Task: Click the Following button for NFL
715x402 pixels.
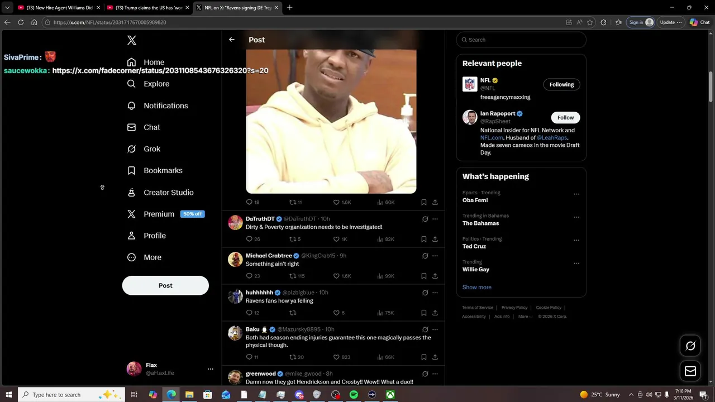Action: pos(561,84)
